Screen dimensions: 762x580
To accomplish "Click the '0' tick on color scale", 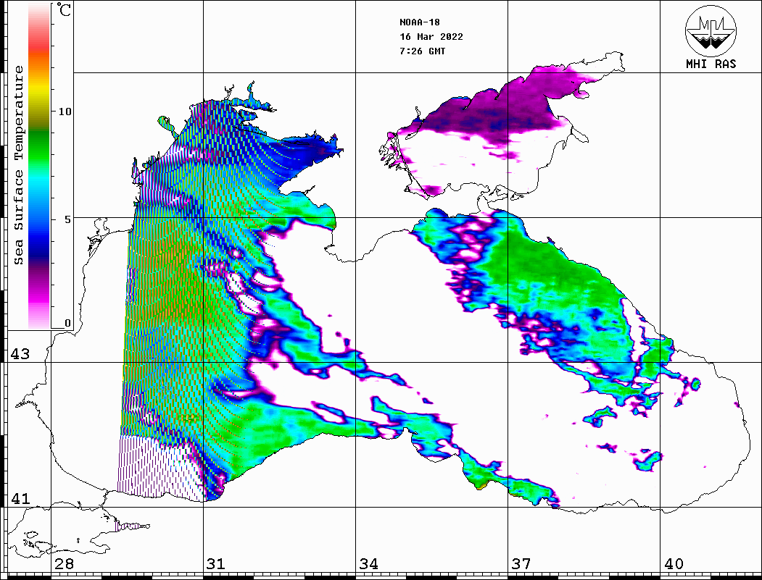I will (67, 323).
